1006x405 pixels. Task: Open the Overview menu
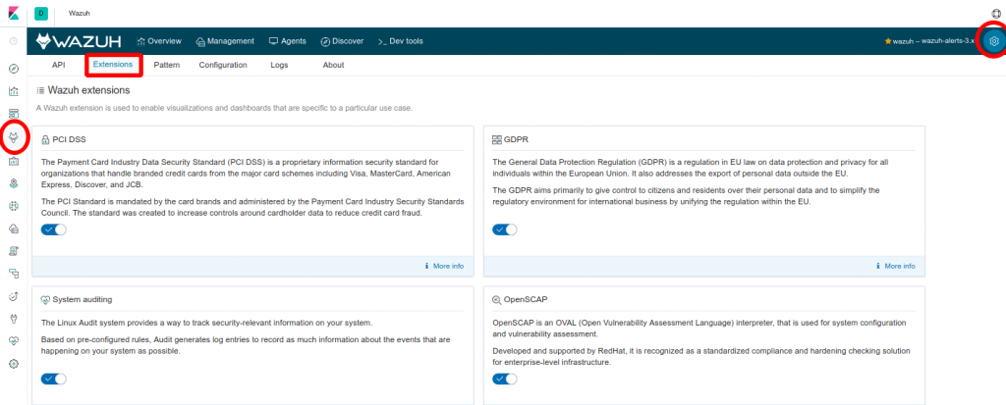tap(160, 41)
